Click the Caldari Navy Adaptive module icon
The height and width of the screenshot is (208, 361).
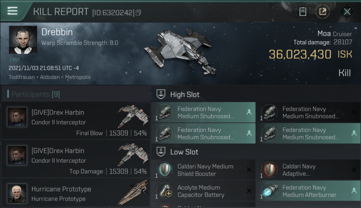[x=269, y=170]
